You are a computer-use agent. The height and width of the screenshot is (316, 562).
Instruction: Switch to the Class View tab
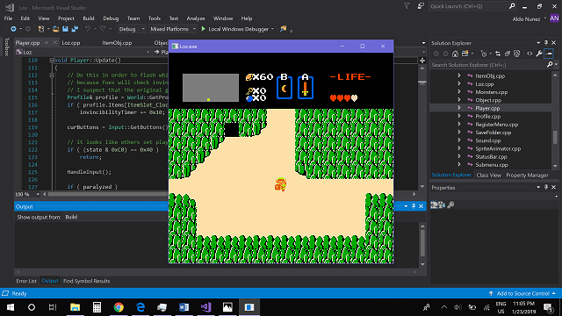488,176
